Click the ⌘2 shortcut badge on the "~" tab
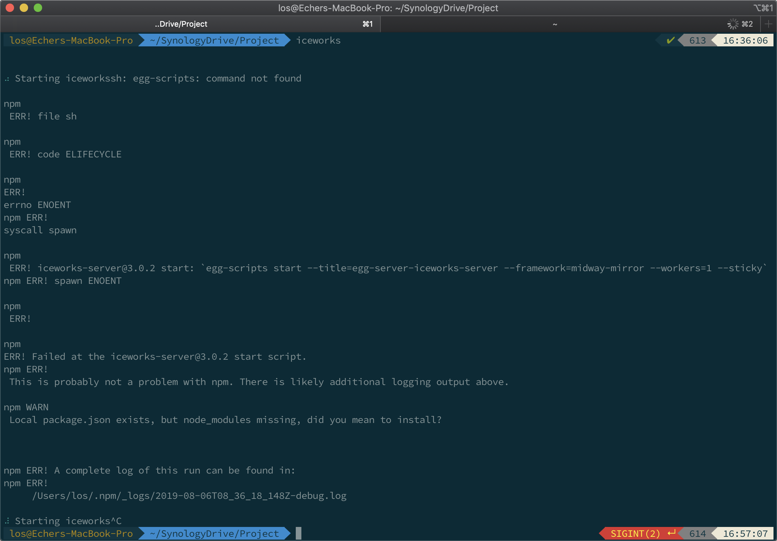The height and width of the screenshot is (541, 777). 747,24
